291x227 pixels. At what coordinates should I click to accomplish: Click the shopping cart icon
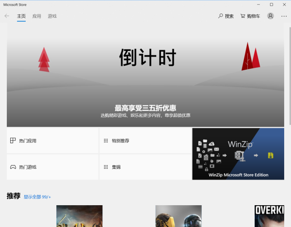[x=243, y=16]
